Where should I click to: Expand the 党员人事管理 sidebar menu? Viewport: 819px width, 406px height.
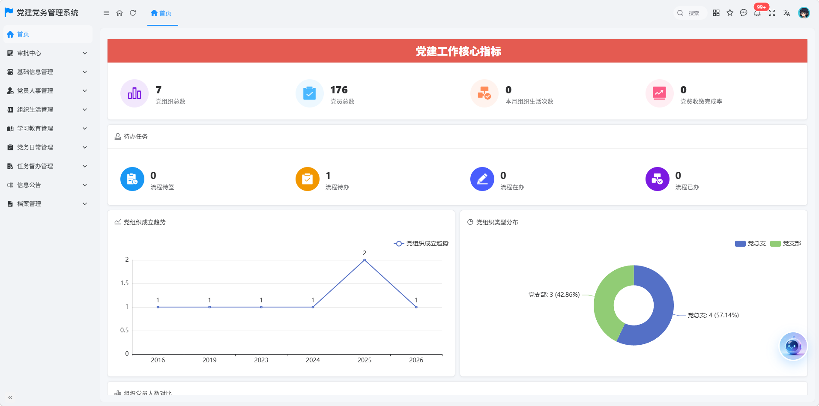click(x=48, y=91)
